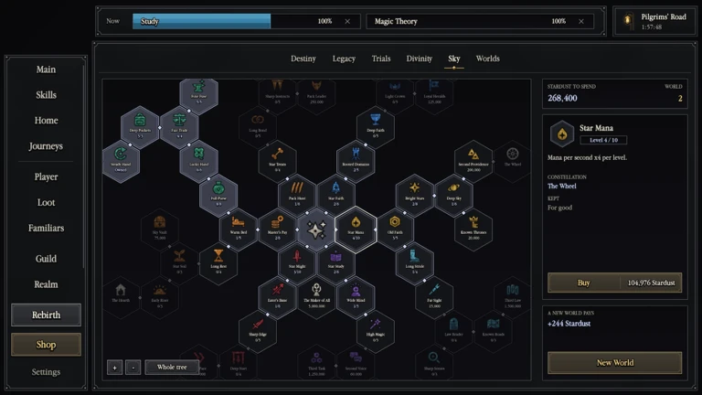702x395 pixels.
Task: Open the Deep Faith chalice node
Action: [x=375, y=128]
